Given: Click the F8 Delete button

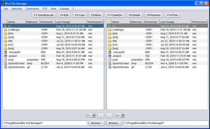Looking at the screenshot, I should pos(135,15).
